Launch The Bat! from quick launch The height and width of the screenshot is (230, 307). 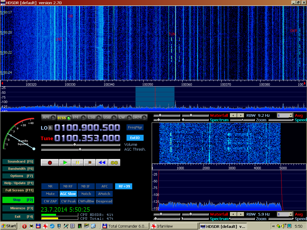pyautogui.click(x=31, y=226)
